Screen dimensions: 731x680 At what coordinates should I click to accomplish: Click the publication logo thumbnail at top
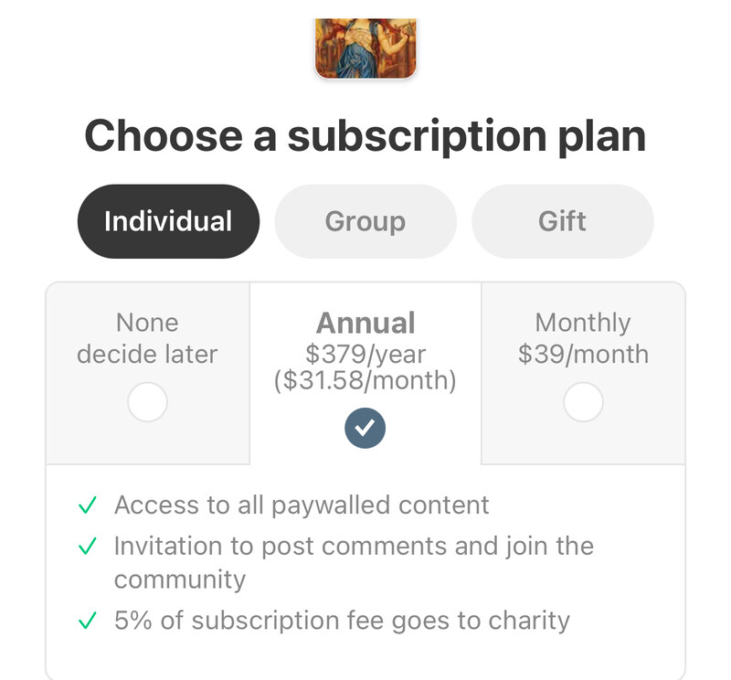coord(365,48)
